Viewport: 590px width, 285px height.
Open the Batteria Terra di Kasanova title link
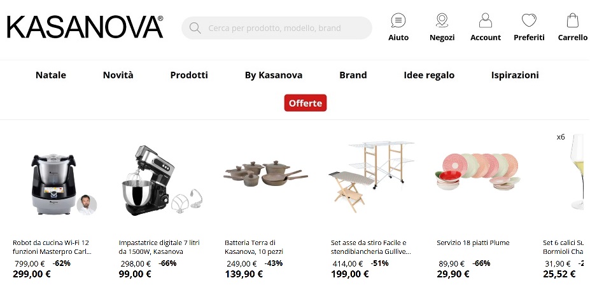(x=253, y=247)
